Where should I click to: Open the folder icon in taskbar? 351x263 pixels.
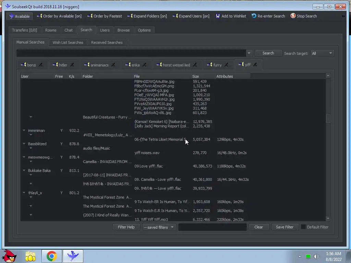click(31, 256)
